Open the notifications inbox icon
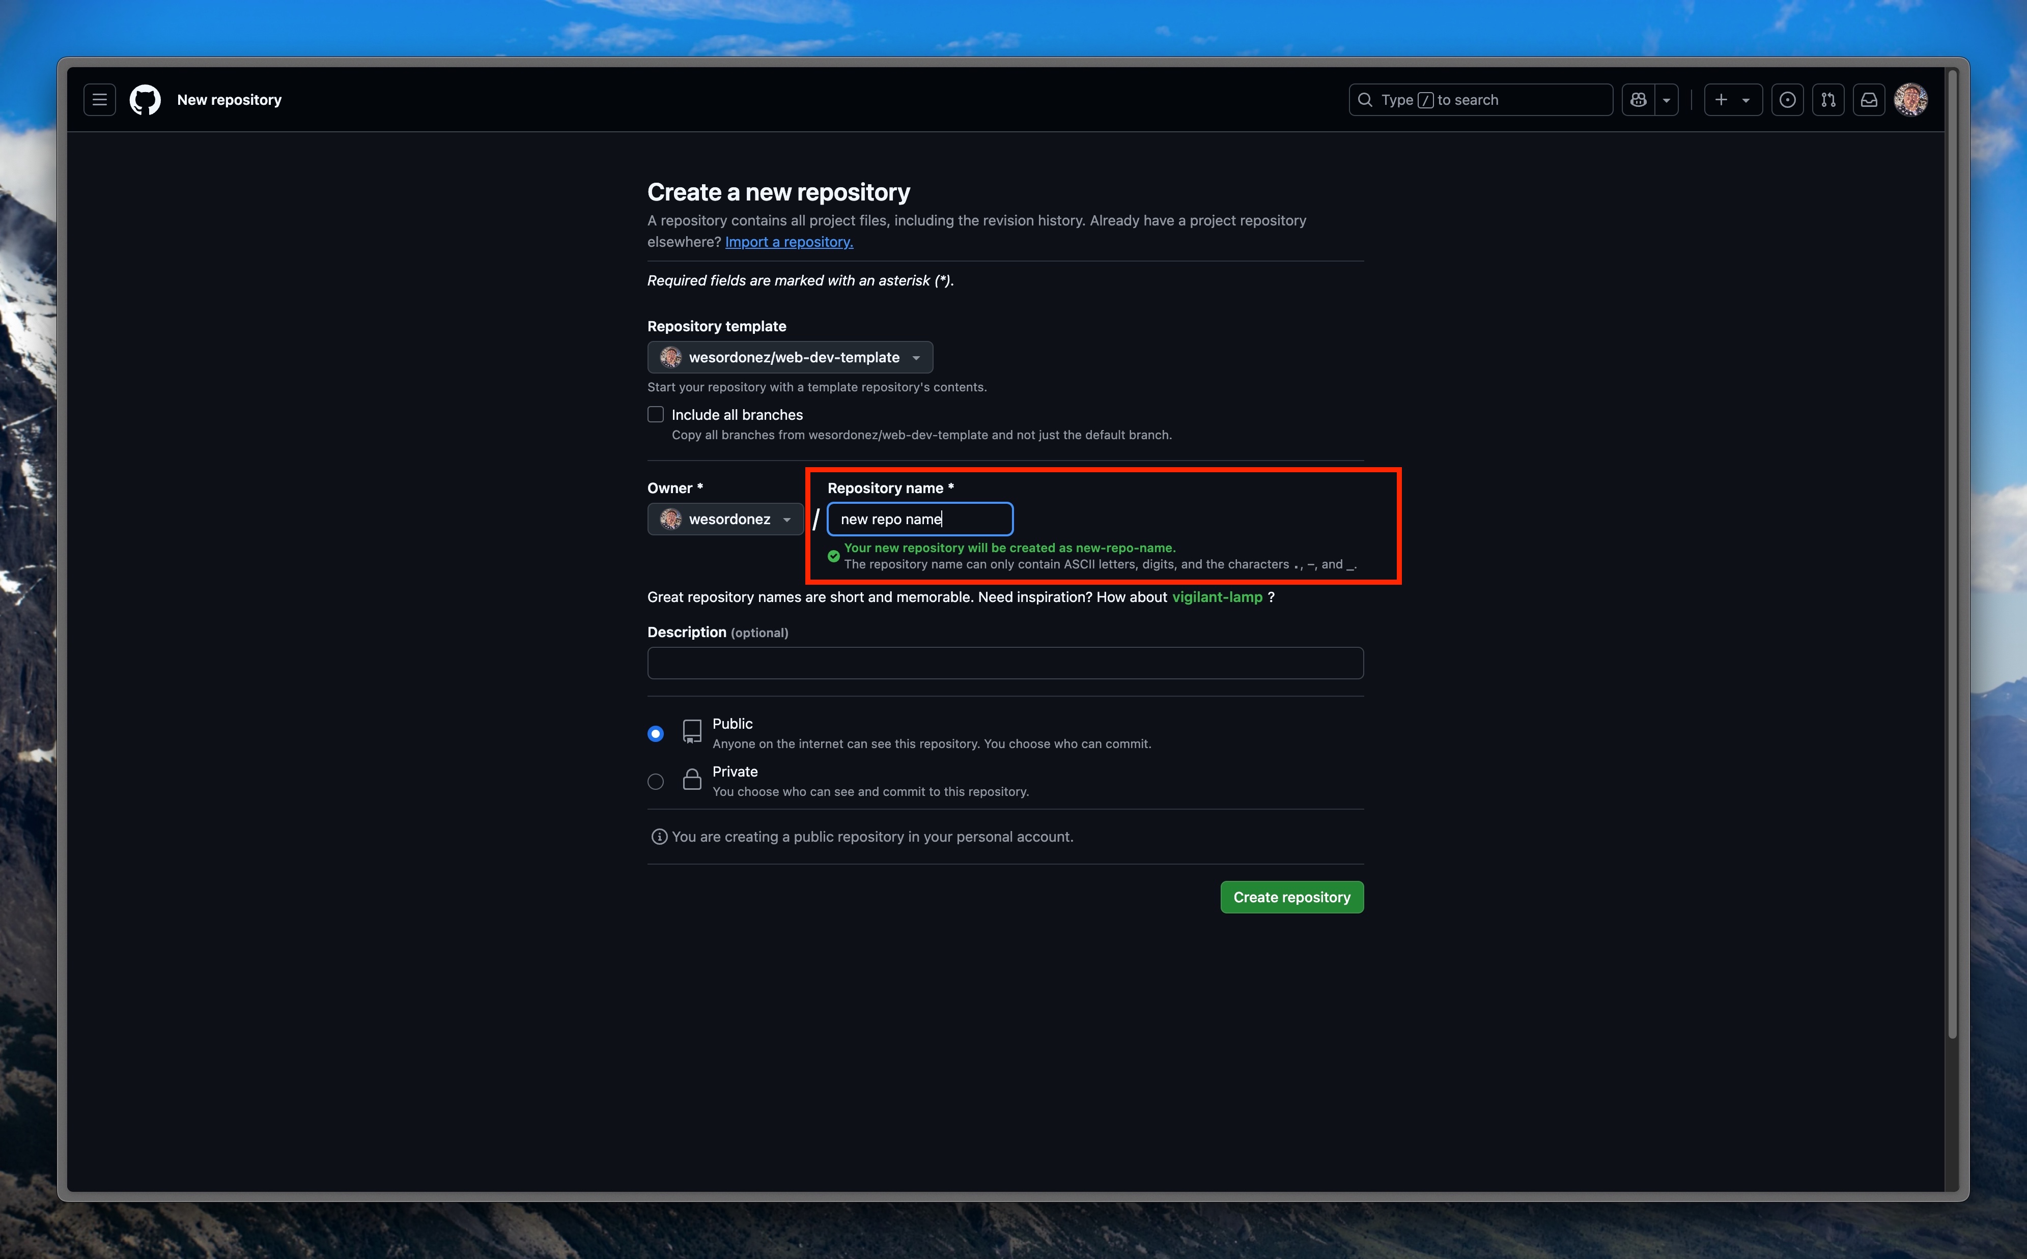 pyautogui.click(x=1869, y=100)
